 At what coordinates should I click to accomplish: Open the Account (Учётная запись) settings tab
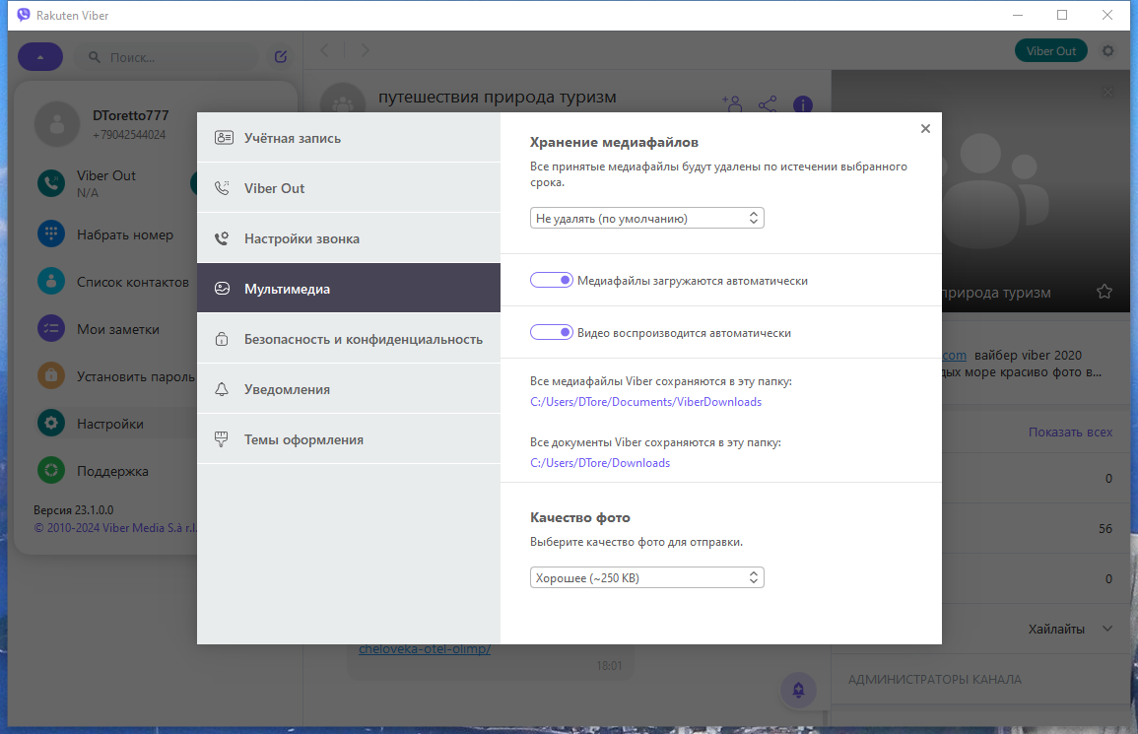click(x=349, y=138)
